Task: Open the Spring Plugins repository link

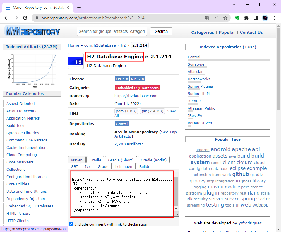Action: pyautogui.click(x=200, y=86)
